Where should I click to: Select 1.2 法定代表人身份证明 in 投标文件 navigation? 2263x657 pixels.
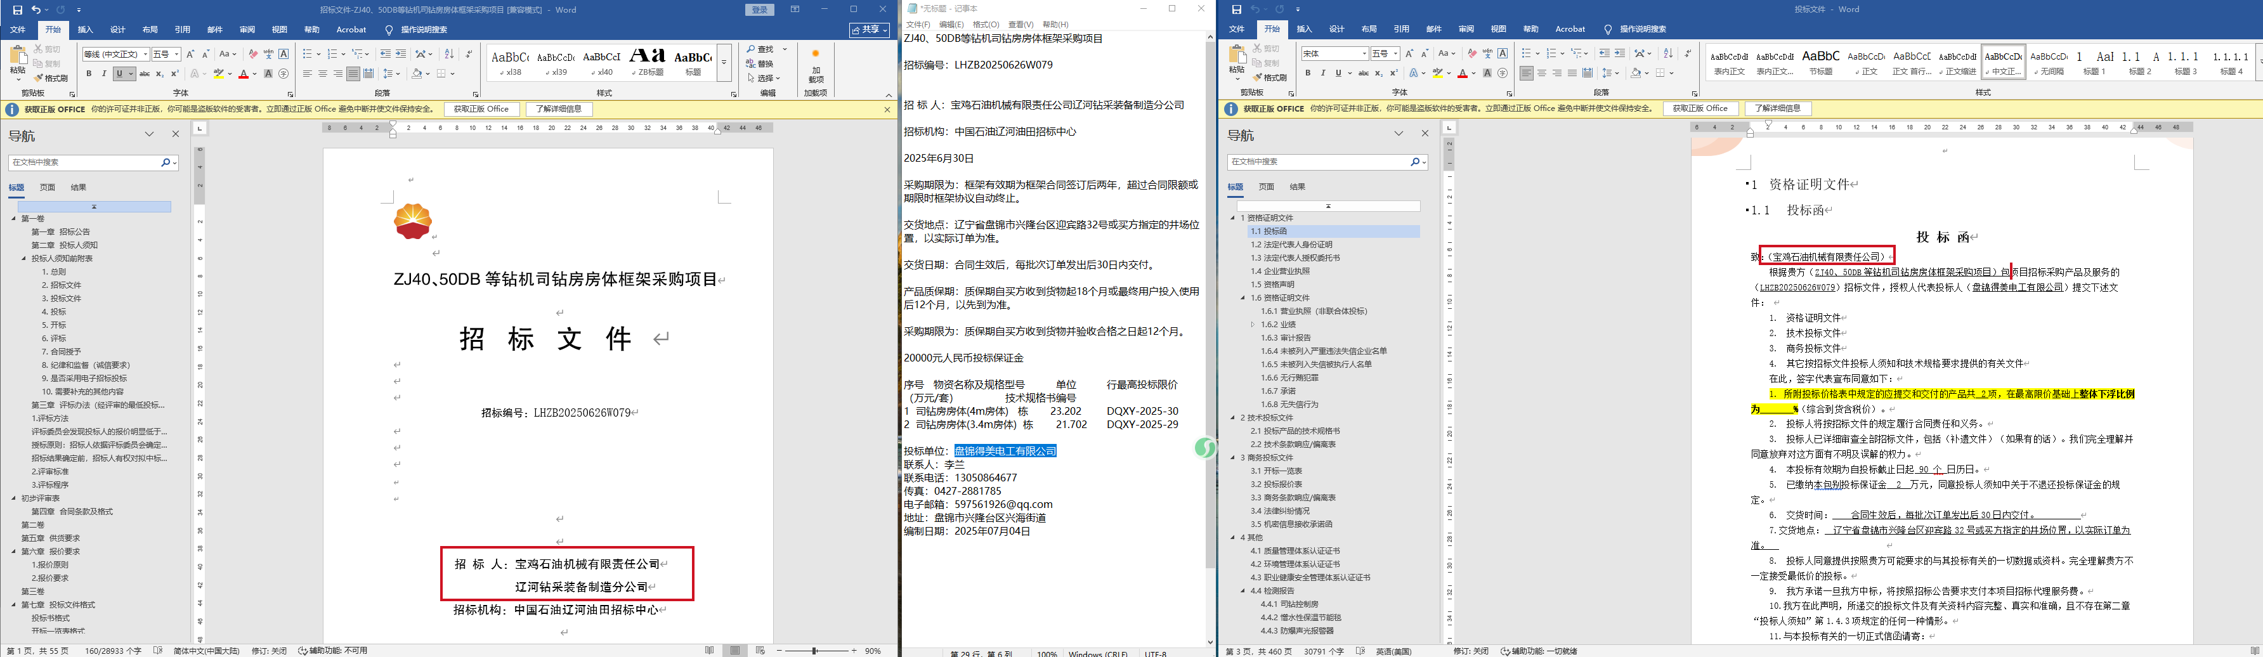[x=1291, y=245]
